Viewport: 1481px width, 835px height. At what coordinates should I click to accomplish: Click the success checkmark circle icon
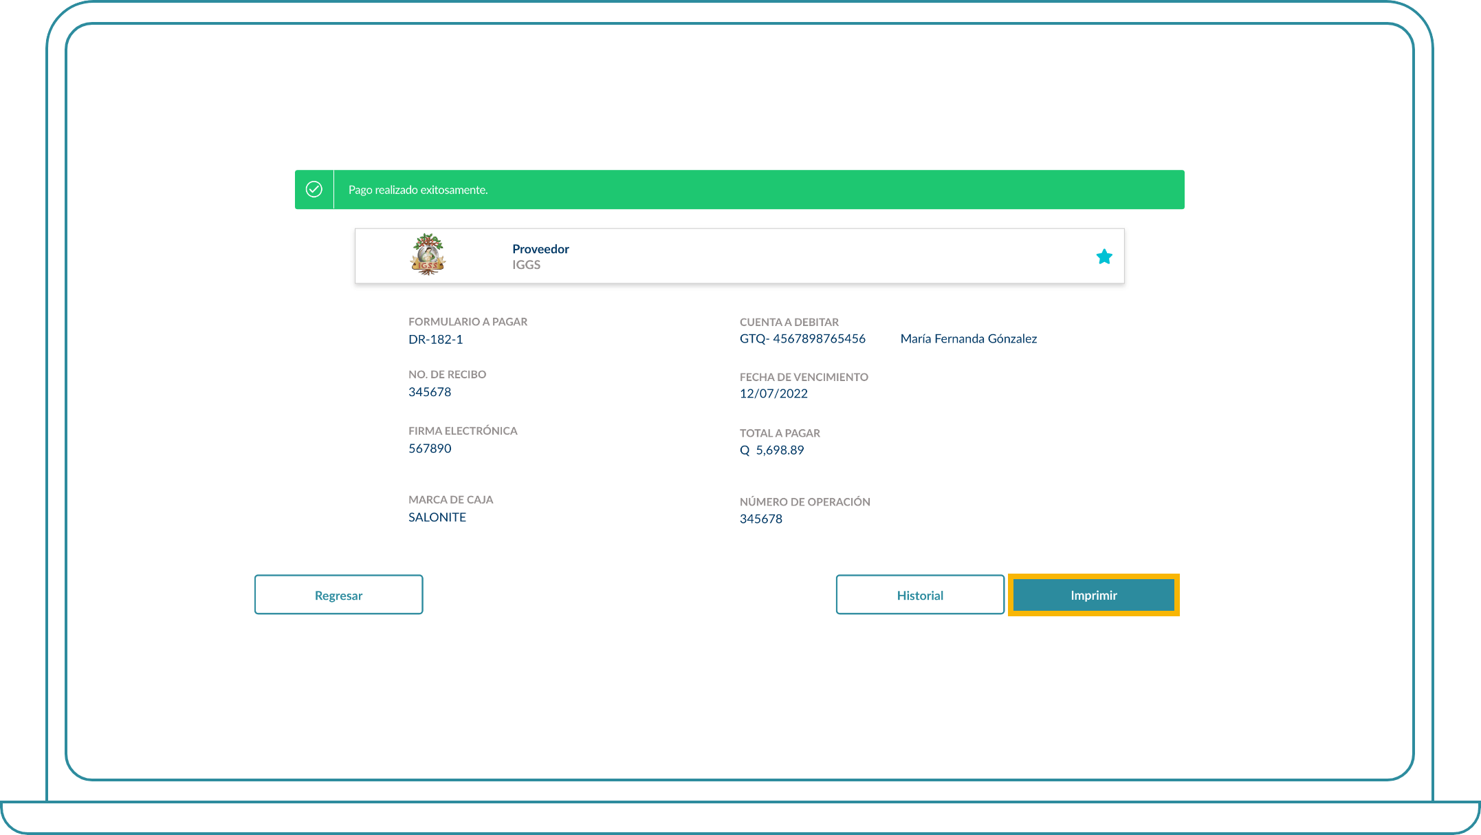314,189
